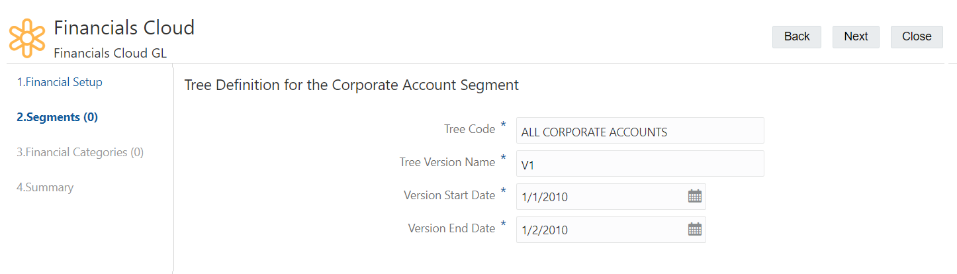Click the Version Start Date label

[x=449, y=195]
